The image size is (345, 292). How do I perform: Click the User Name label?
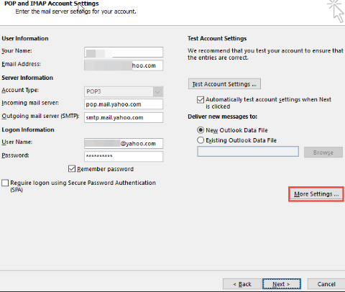[x=17, y=142]
